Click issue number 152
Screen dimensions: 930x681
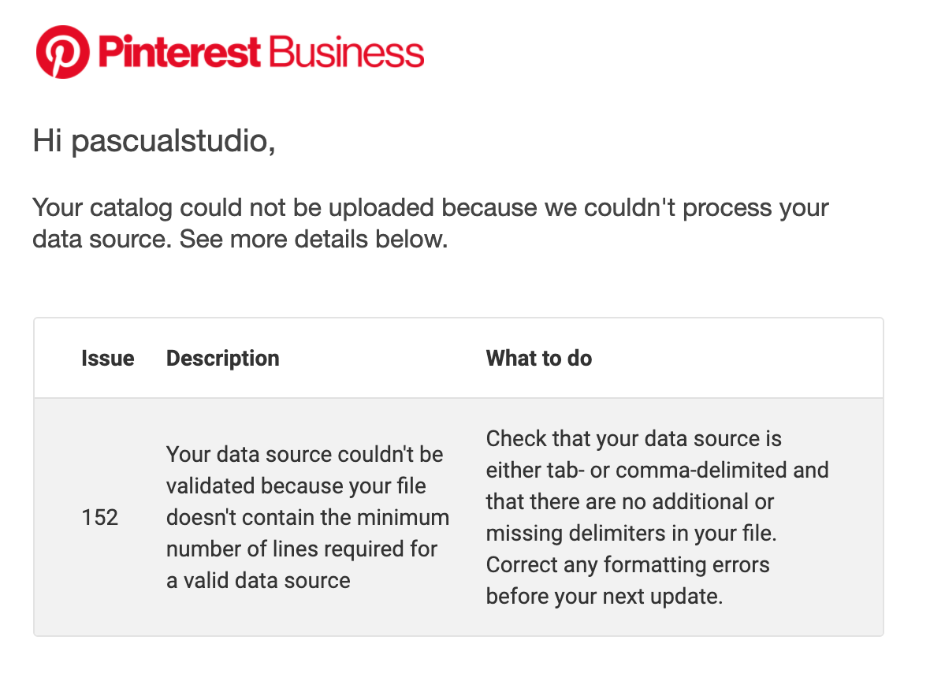pyautogui.click(x=100, y=517)
